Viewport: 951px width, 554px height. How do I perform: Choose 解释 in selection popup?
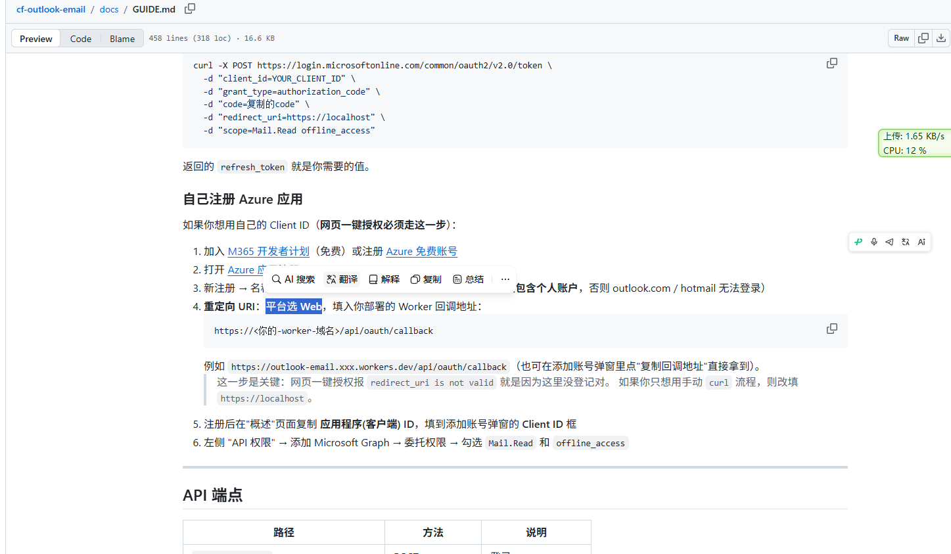tap(384, 279)
